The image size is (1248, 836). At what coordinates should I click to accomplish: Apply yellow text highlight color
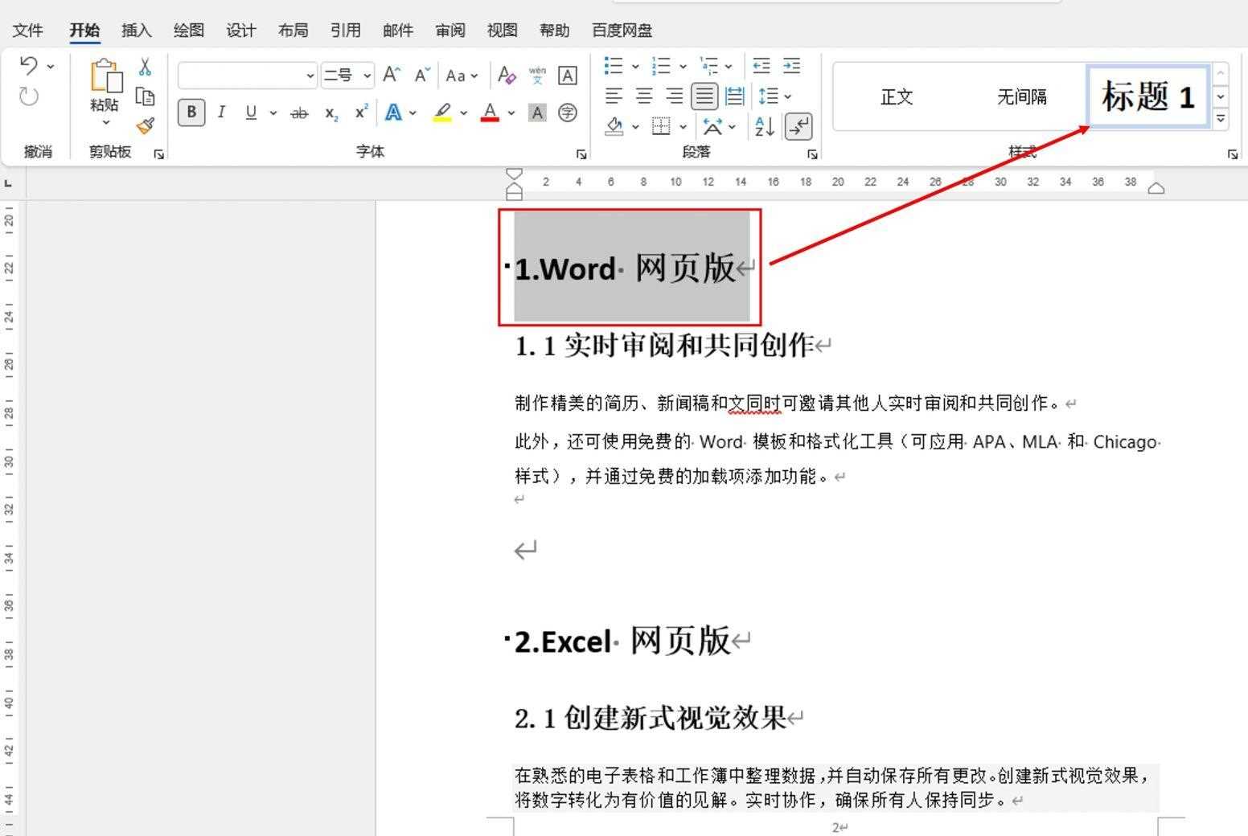[x=441, y=113]
